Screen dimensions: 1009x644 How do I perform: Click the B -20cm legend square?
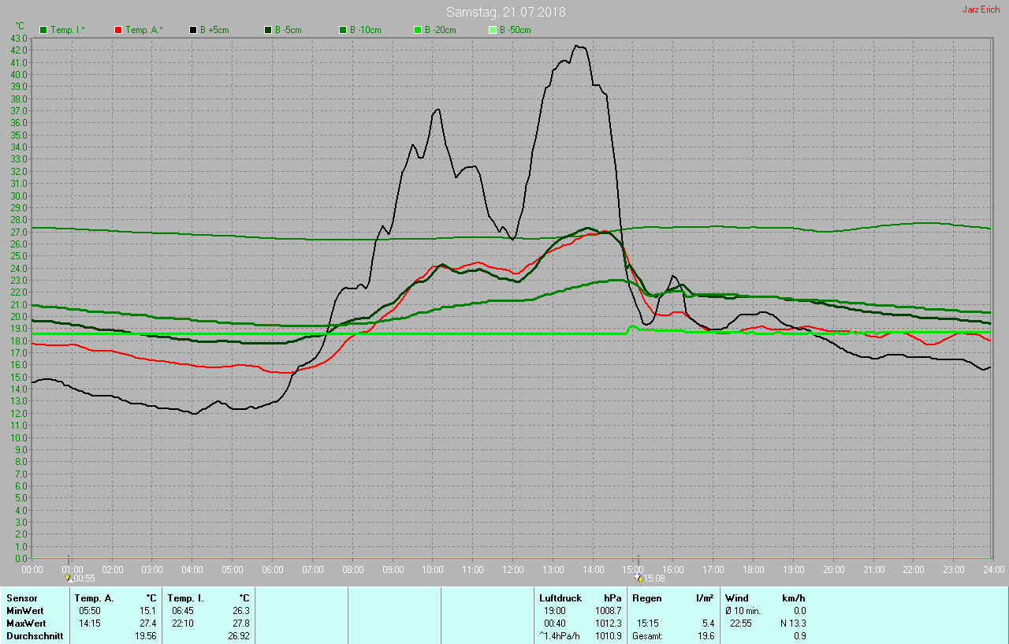(x=418, y=30)
